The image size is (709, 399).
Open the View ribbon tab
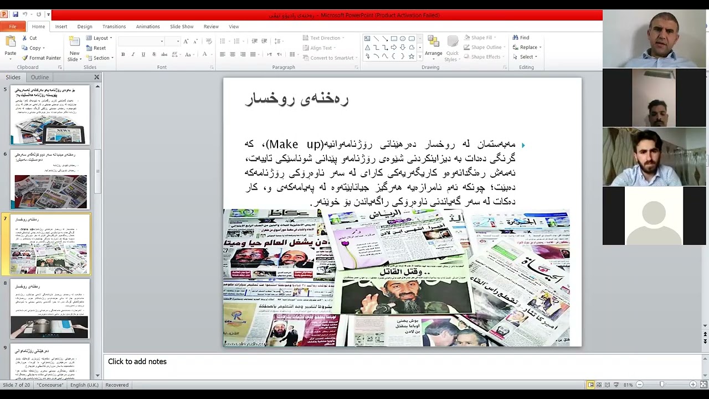click(x=234, y=27)
